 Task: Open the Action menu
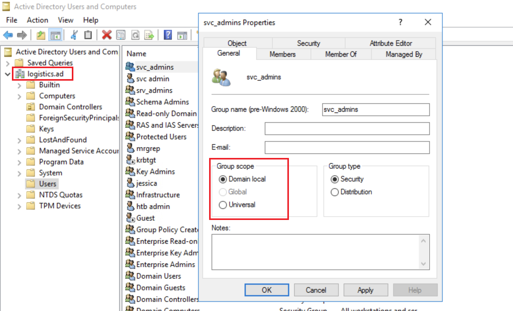(37, 20)
